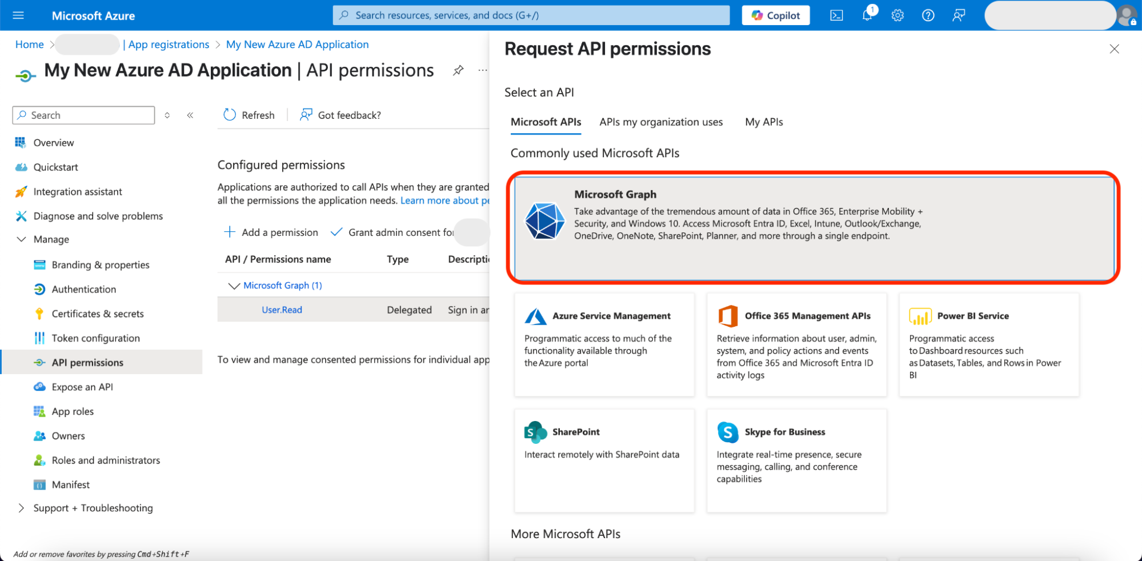The width and height of the screenshot is (1142, 561).
Task: Switch to the Microsoft APIs tab
Action: point(546,122)
